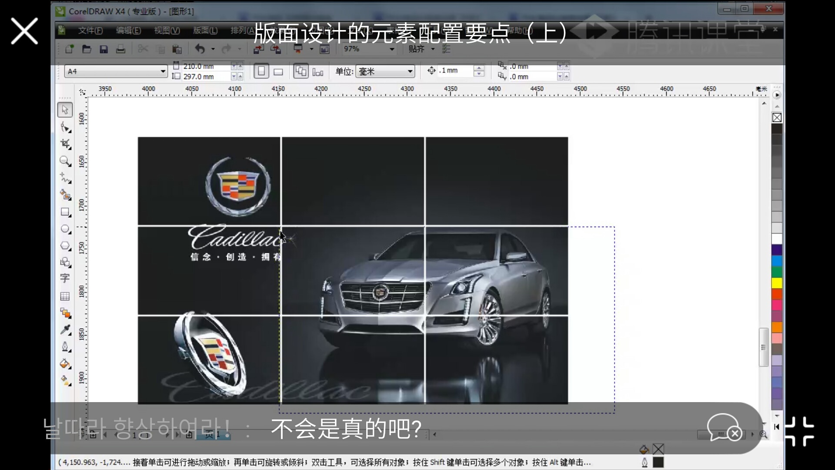Click the page height 297.0 mm field
The image size is (835, 470).
(x=206, y=77)
